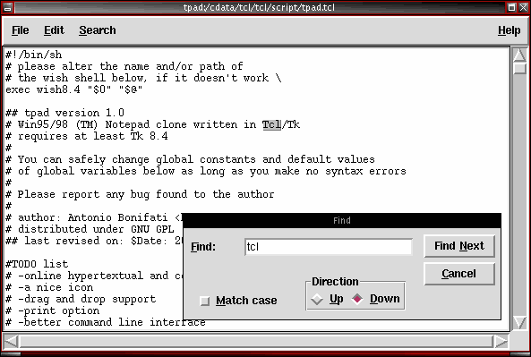
Task: Click the line '## tpad version 1.0'
Action: (x=64, y=113)
